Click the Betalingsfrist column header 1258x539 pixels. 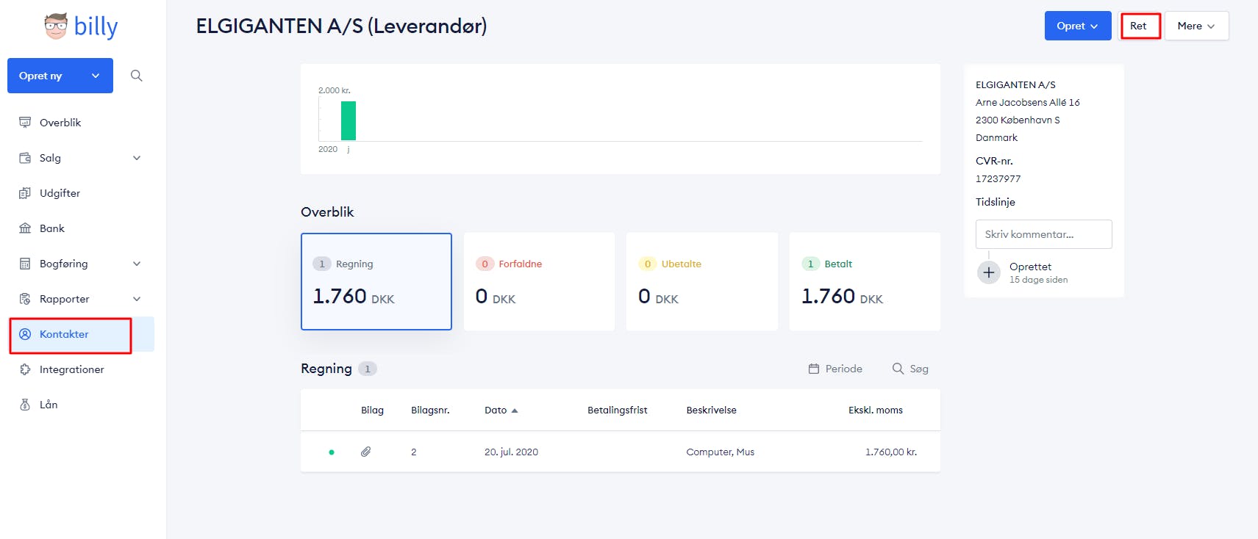click(x=618, y=410)
